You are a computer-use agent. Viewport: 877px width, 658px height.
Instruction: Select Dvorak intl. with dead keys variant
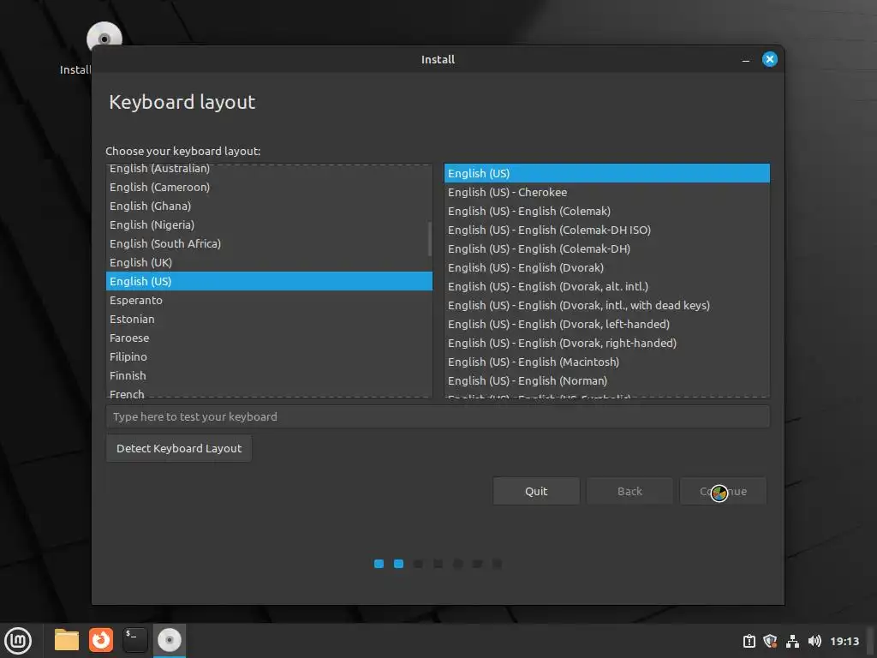[x=607, y=305]
